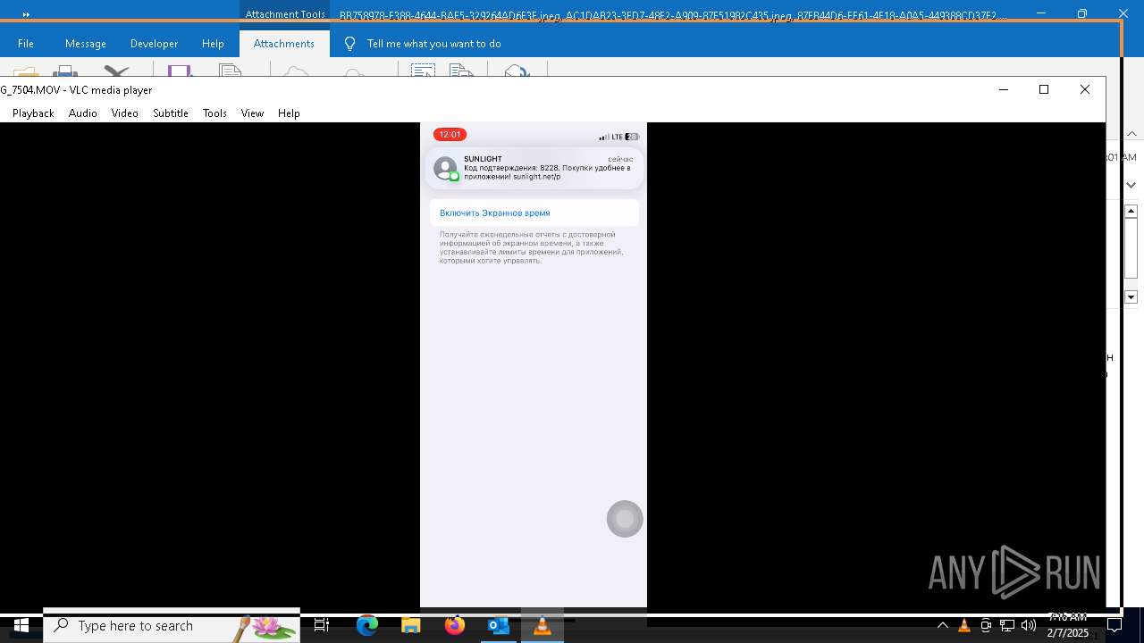Open Outlook File tab
Screen dimensions: 1144x643
26,44
